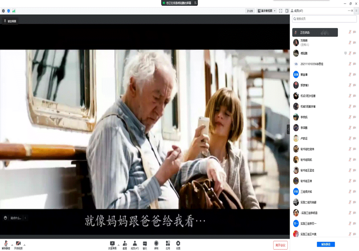
Task: Open the 演讲者视图 view dropdown
Action: [267, 11]
